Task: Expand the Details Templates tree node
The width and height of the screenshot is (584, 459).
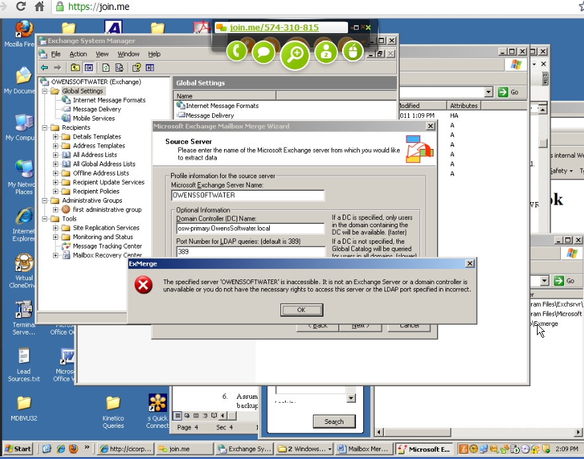Action: (56, 136)
